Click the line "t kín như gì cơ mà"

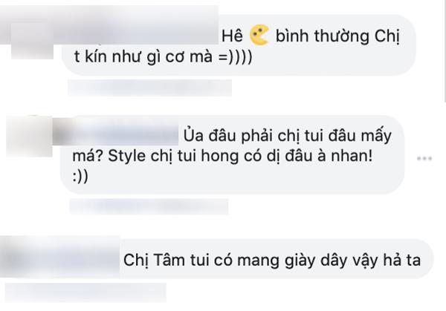tap(143, 56)
